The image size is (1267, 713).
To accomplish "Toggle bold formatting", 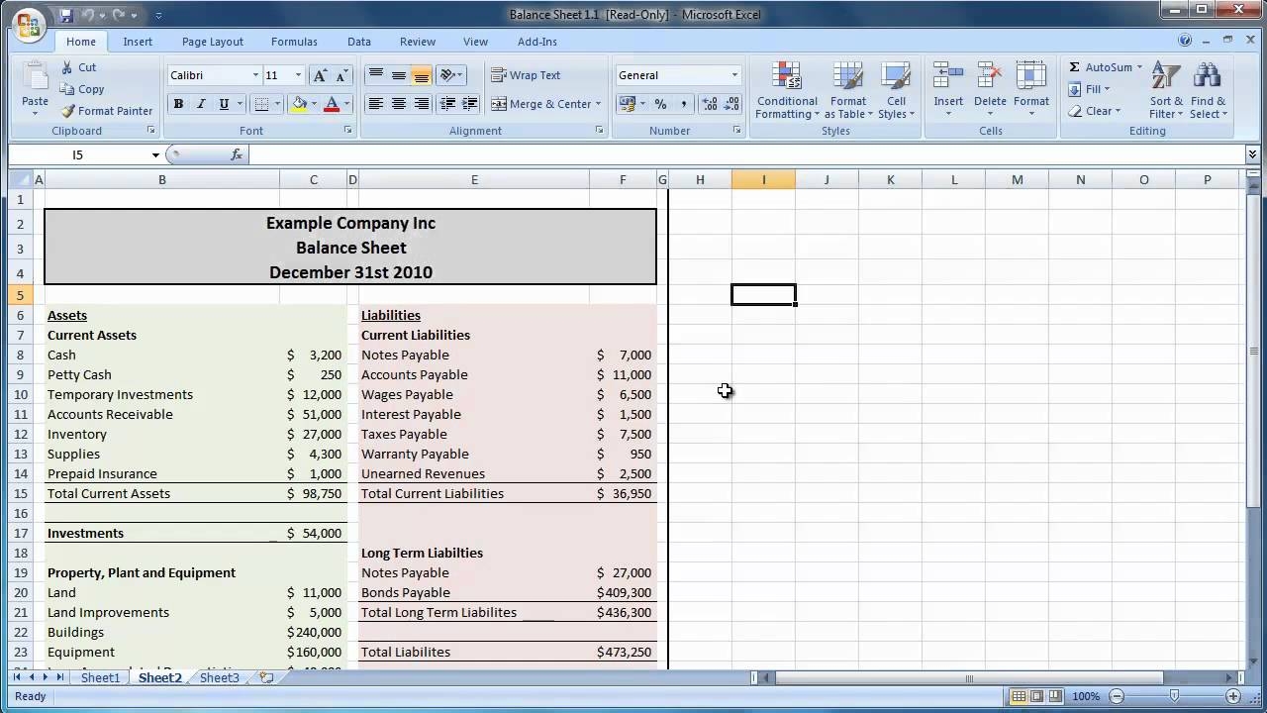I will pos(178,103).
